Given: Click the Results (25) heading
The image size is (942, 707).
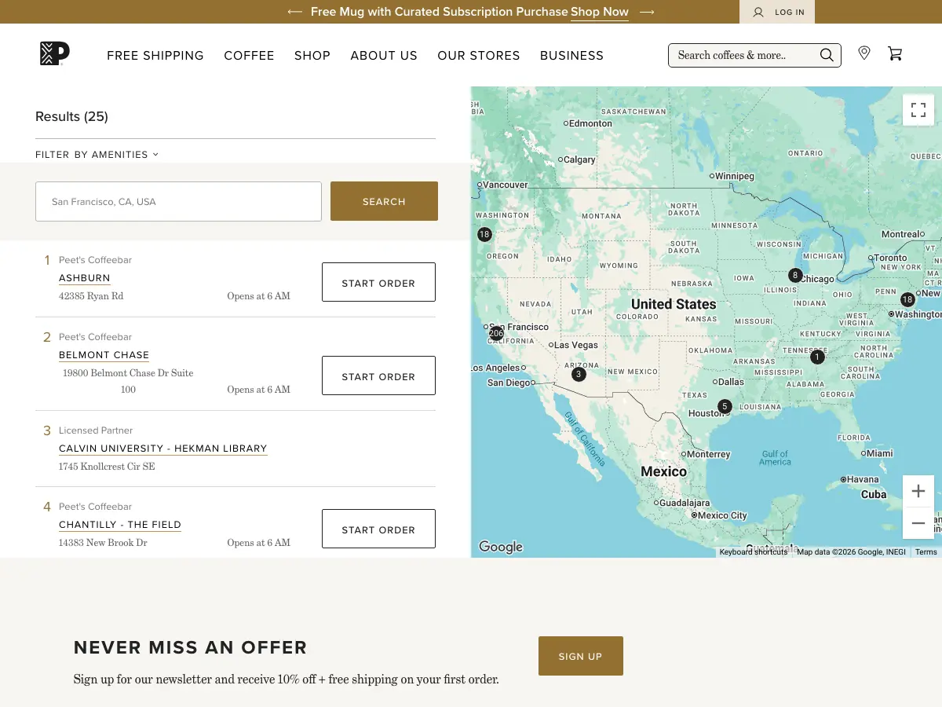Looking at the screenshot, I should pos(71,116).
